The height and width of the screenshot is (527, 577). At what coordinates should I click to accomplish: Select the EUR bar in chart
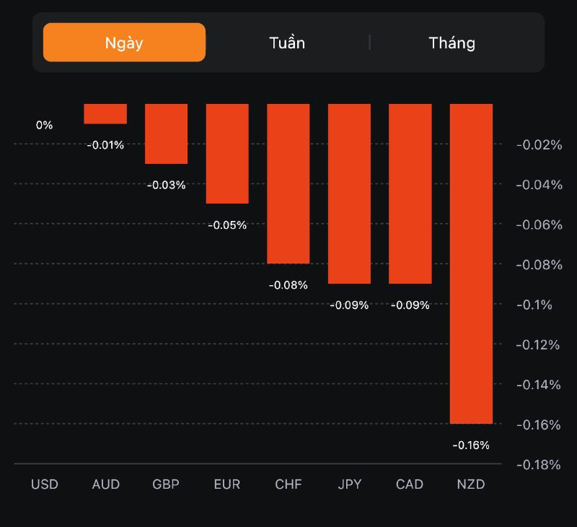coord(227,154)
